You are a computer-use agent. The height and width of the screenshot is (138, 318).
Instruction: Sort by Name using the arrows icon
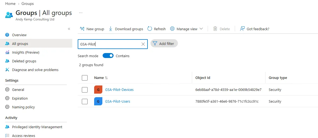click(x=106, y=78)
